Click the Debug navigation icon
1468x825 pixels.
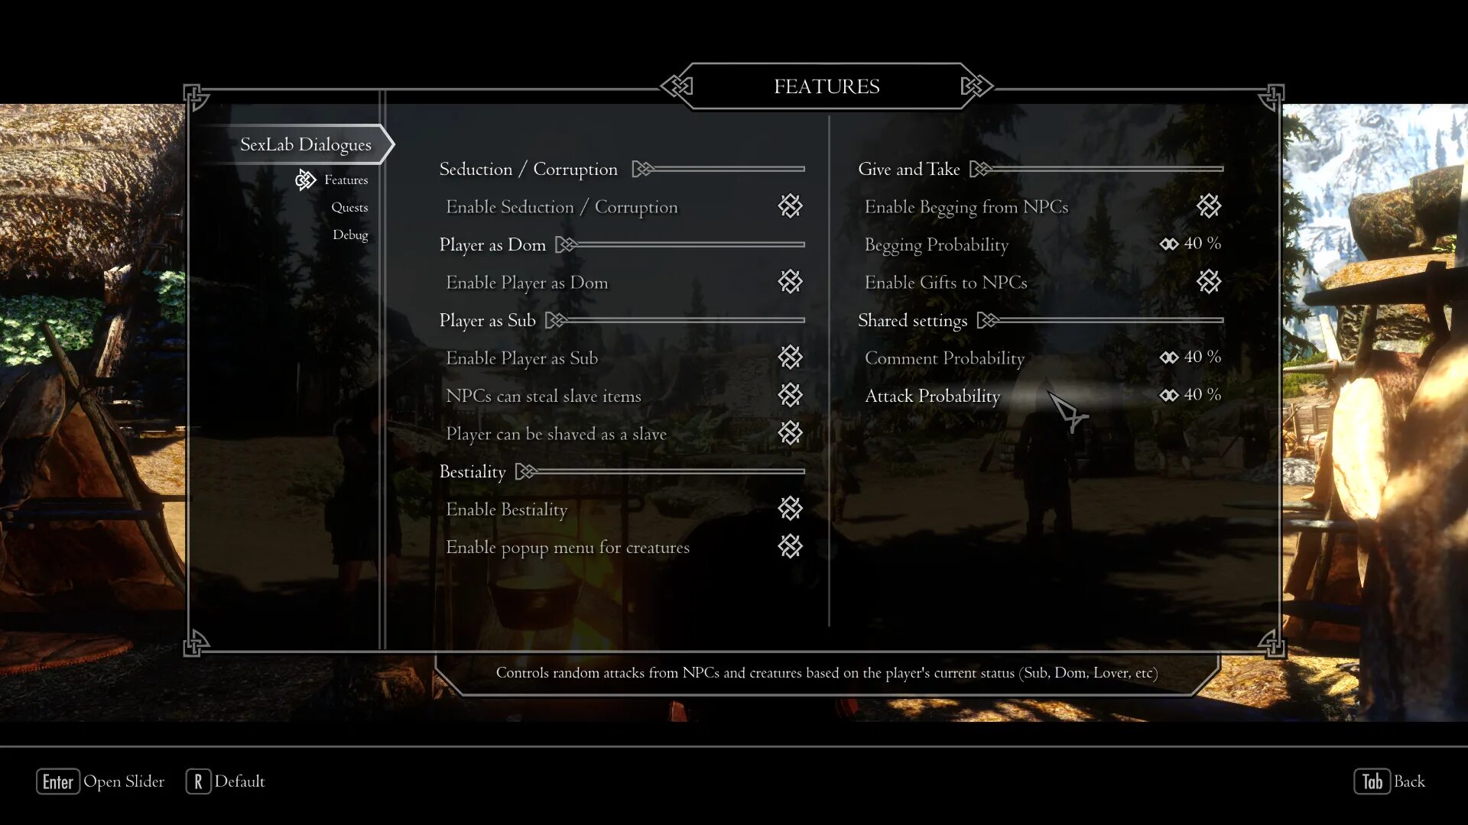(x=351, y=234)
